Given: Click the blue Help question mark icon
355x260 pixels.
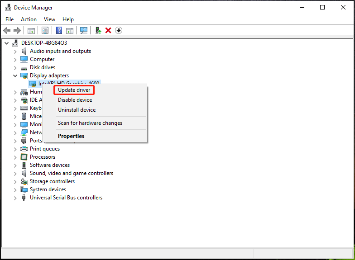Looking at the screenshot, I should coord(59,30).
